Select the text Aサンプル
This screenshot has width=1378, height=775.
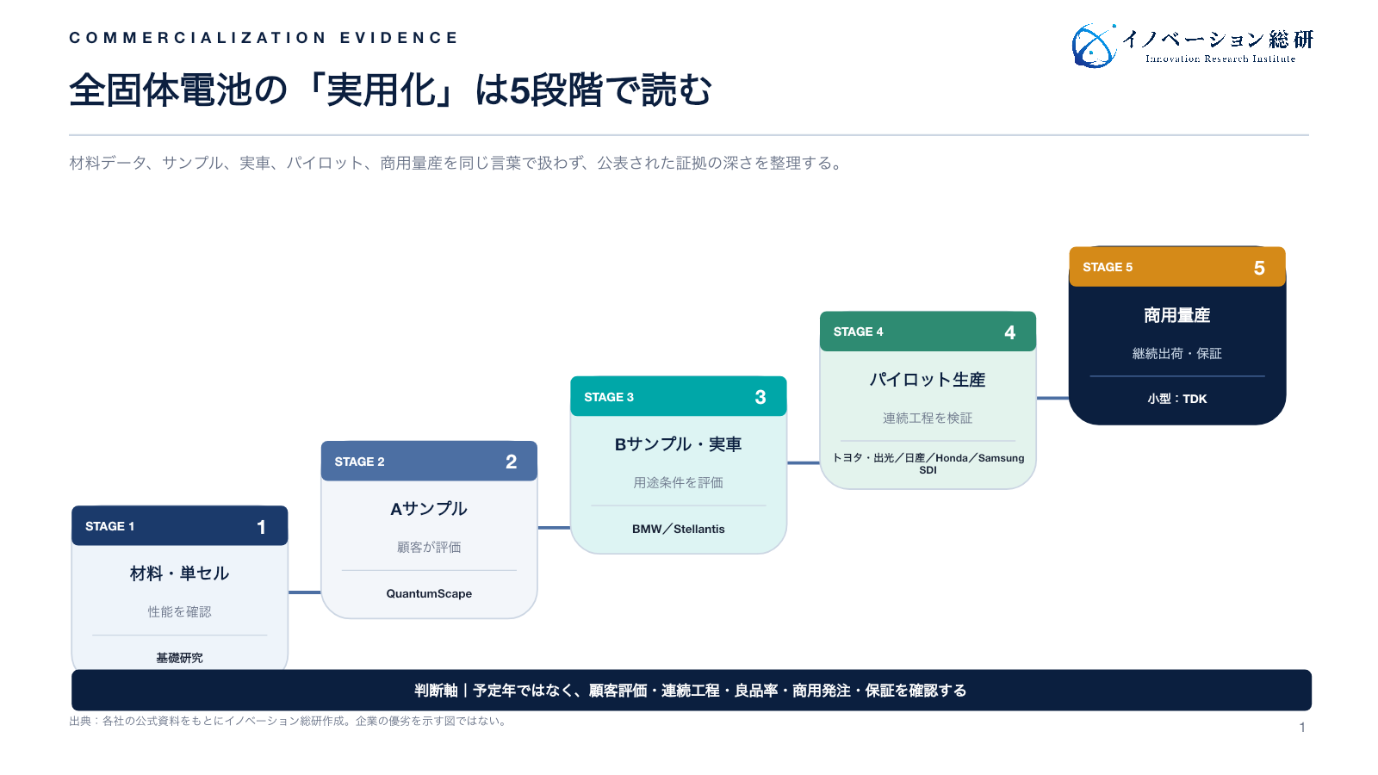tap(429, 509)
